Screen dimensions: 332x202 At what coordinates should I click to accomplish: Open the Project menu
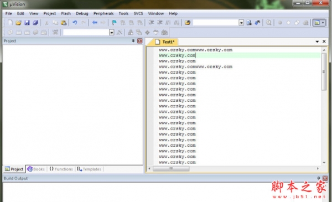click(x=50, y=13)
